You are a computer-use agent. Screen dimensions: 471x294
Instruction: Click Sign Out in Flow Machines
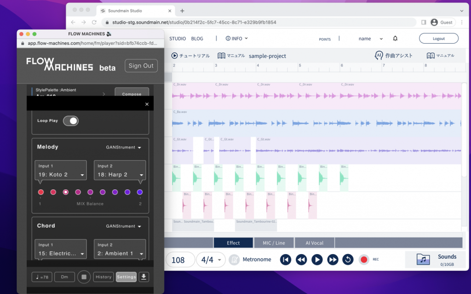[x=141, y=66]
